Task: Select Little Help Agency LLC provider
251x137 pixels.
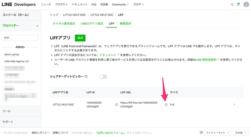Action: [x=17, y=61]
